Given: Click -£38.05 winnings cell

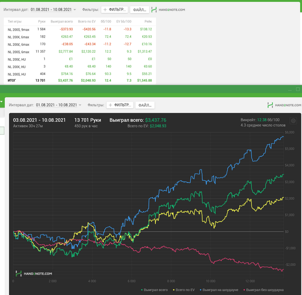Looking at the screenshot, I should pos(67,44).
